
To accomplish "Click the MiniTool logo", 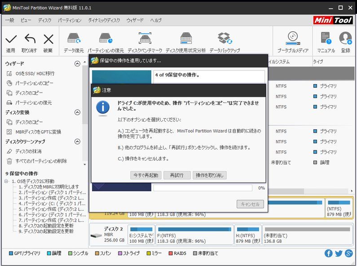I will (x=333, y=20).
